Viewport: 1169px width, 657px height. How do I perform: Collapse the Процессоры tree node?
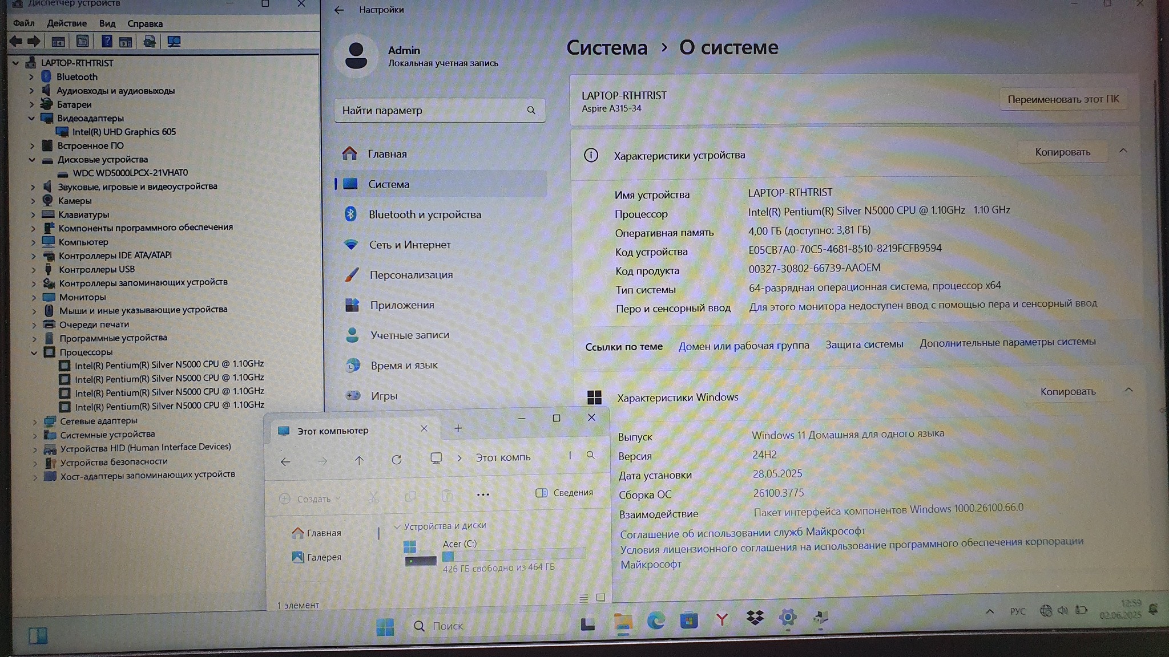33,352
